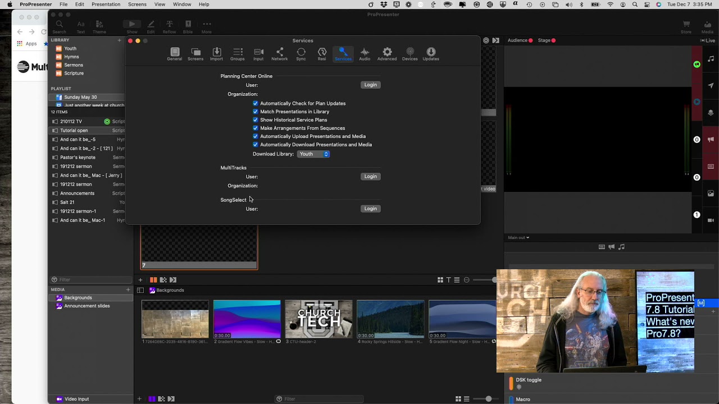Click the messages paper plane icon

711,85
